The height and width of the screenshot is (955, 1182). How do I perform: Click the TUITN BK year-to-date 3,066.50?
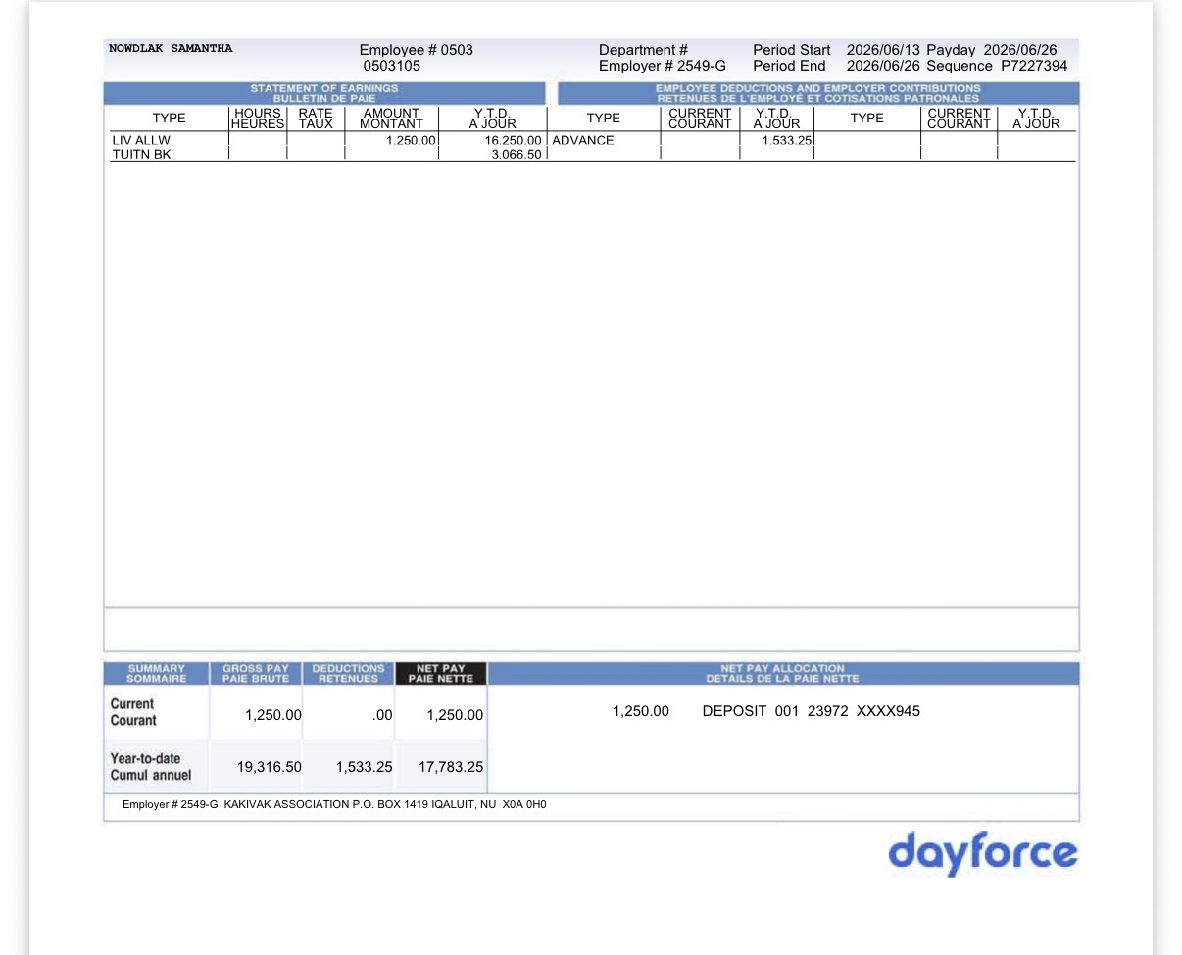click(517, 155)
